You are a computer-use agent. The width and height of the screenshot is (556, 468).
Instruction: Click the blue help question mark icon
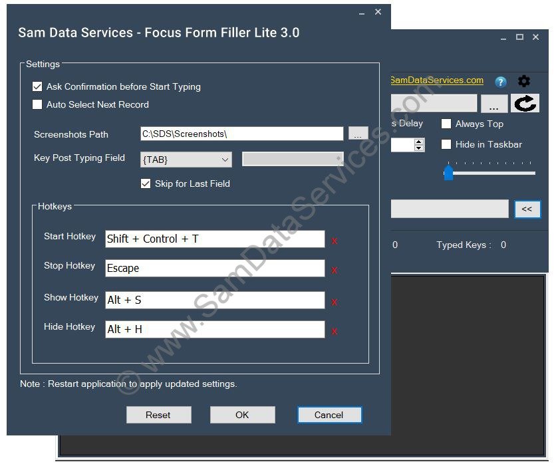point(500,82)
